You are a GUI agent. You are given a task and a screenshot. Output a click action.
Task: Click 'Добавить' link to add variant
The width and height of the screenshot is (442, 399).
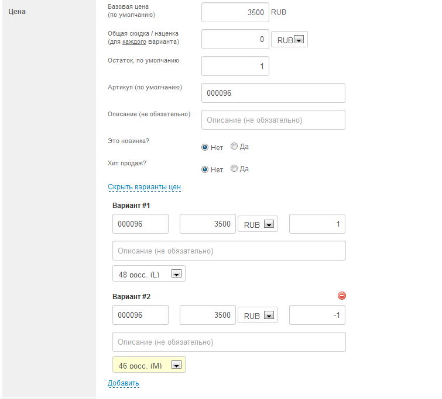click(x=123, y=383)
